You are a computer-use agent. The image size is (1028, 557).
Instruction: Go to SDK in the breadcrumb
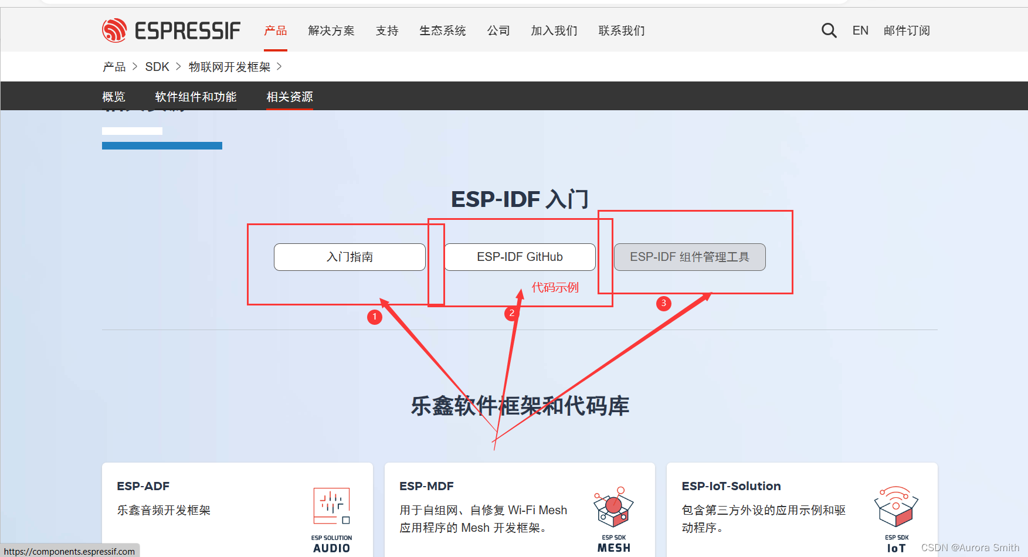157,67
